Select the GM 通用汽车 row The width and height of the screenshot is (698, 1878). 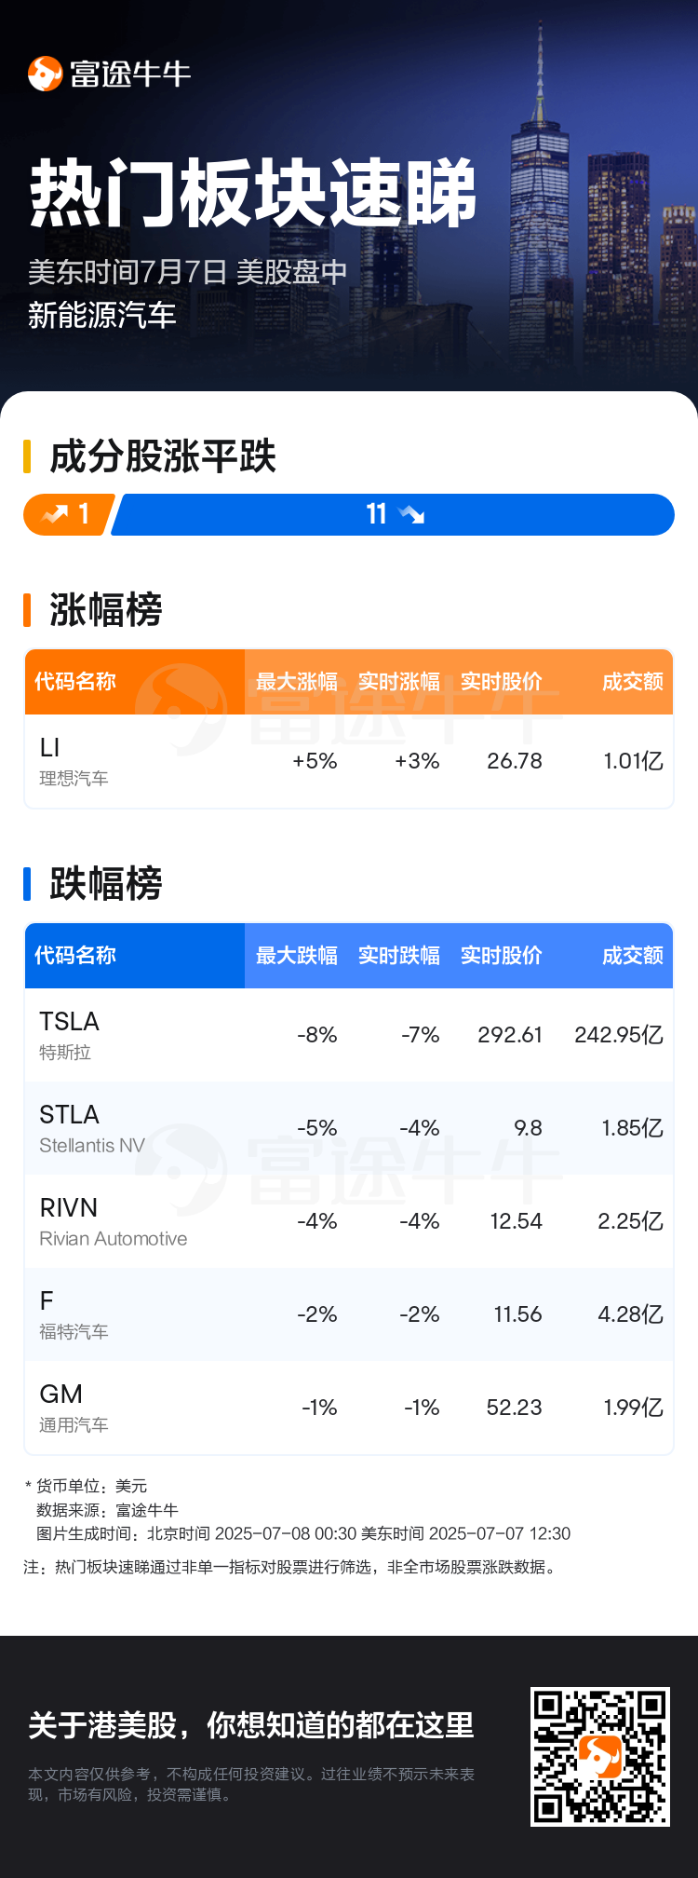(349, 1408)
